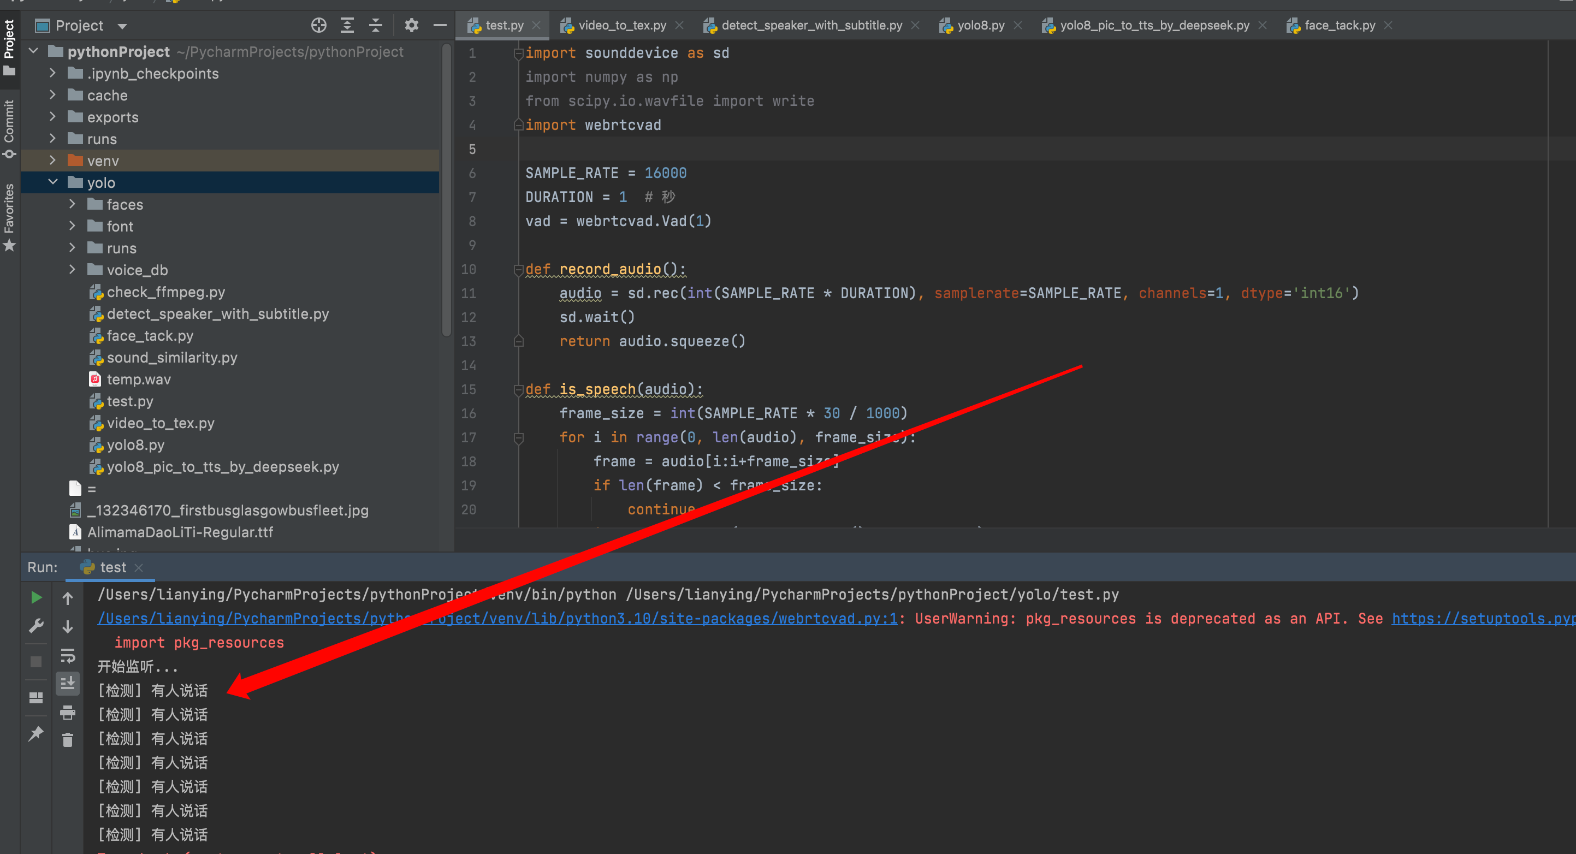Select _132346170_firstbusglasgowbusfleet.jpg file
The width and height of the screenshot is (1576, 854).
(228, 510)
